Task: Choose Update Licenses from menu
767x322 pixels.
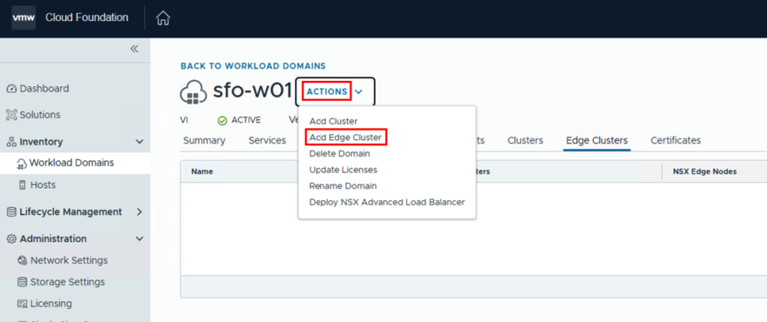Action: pos(343,170)
